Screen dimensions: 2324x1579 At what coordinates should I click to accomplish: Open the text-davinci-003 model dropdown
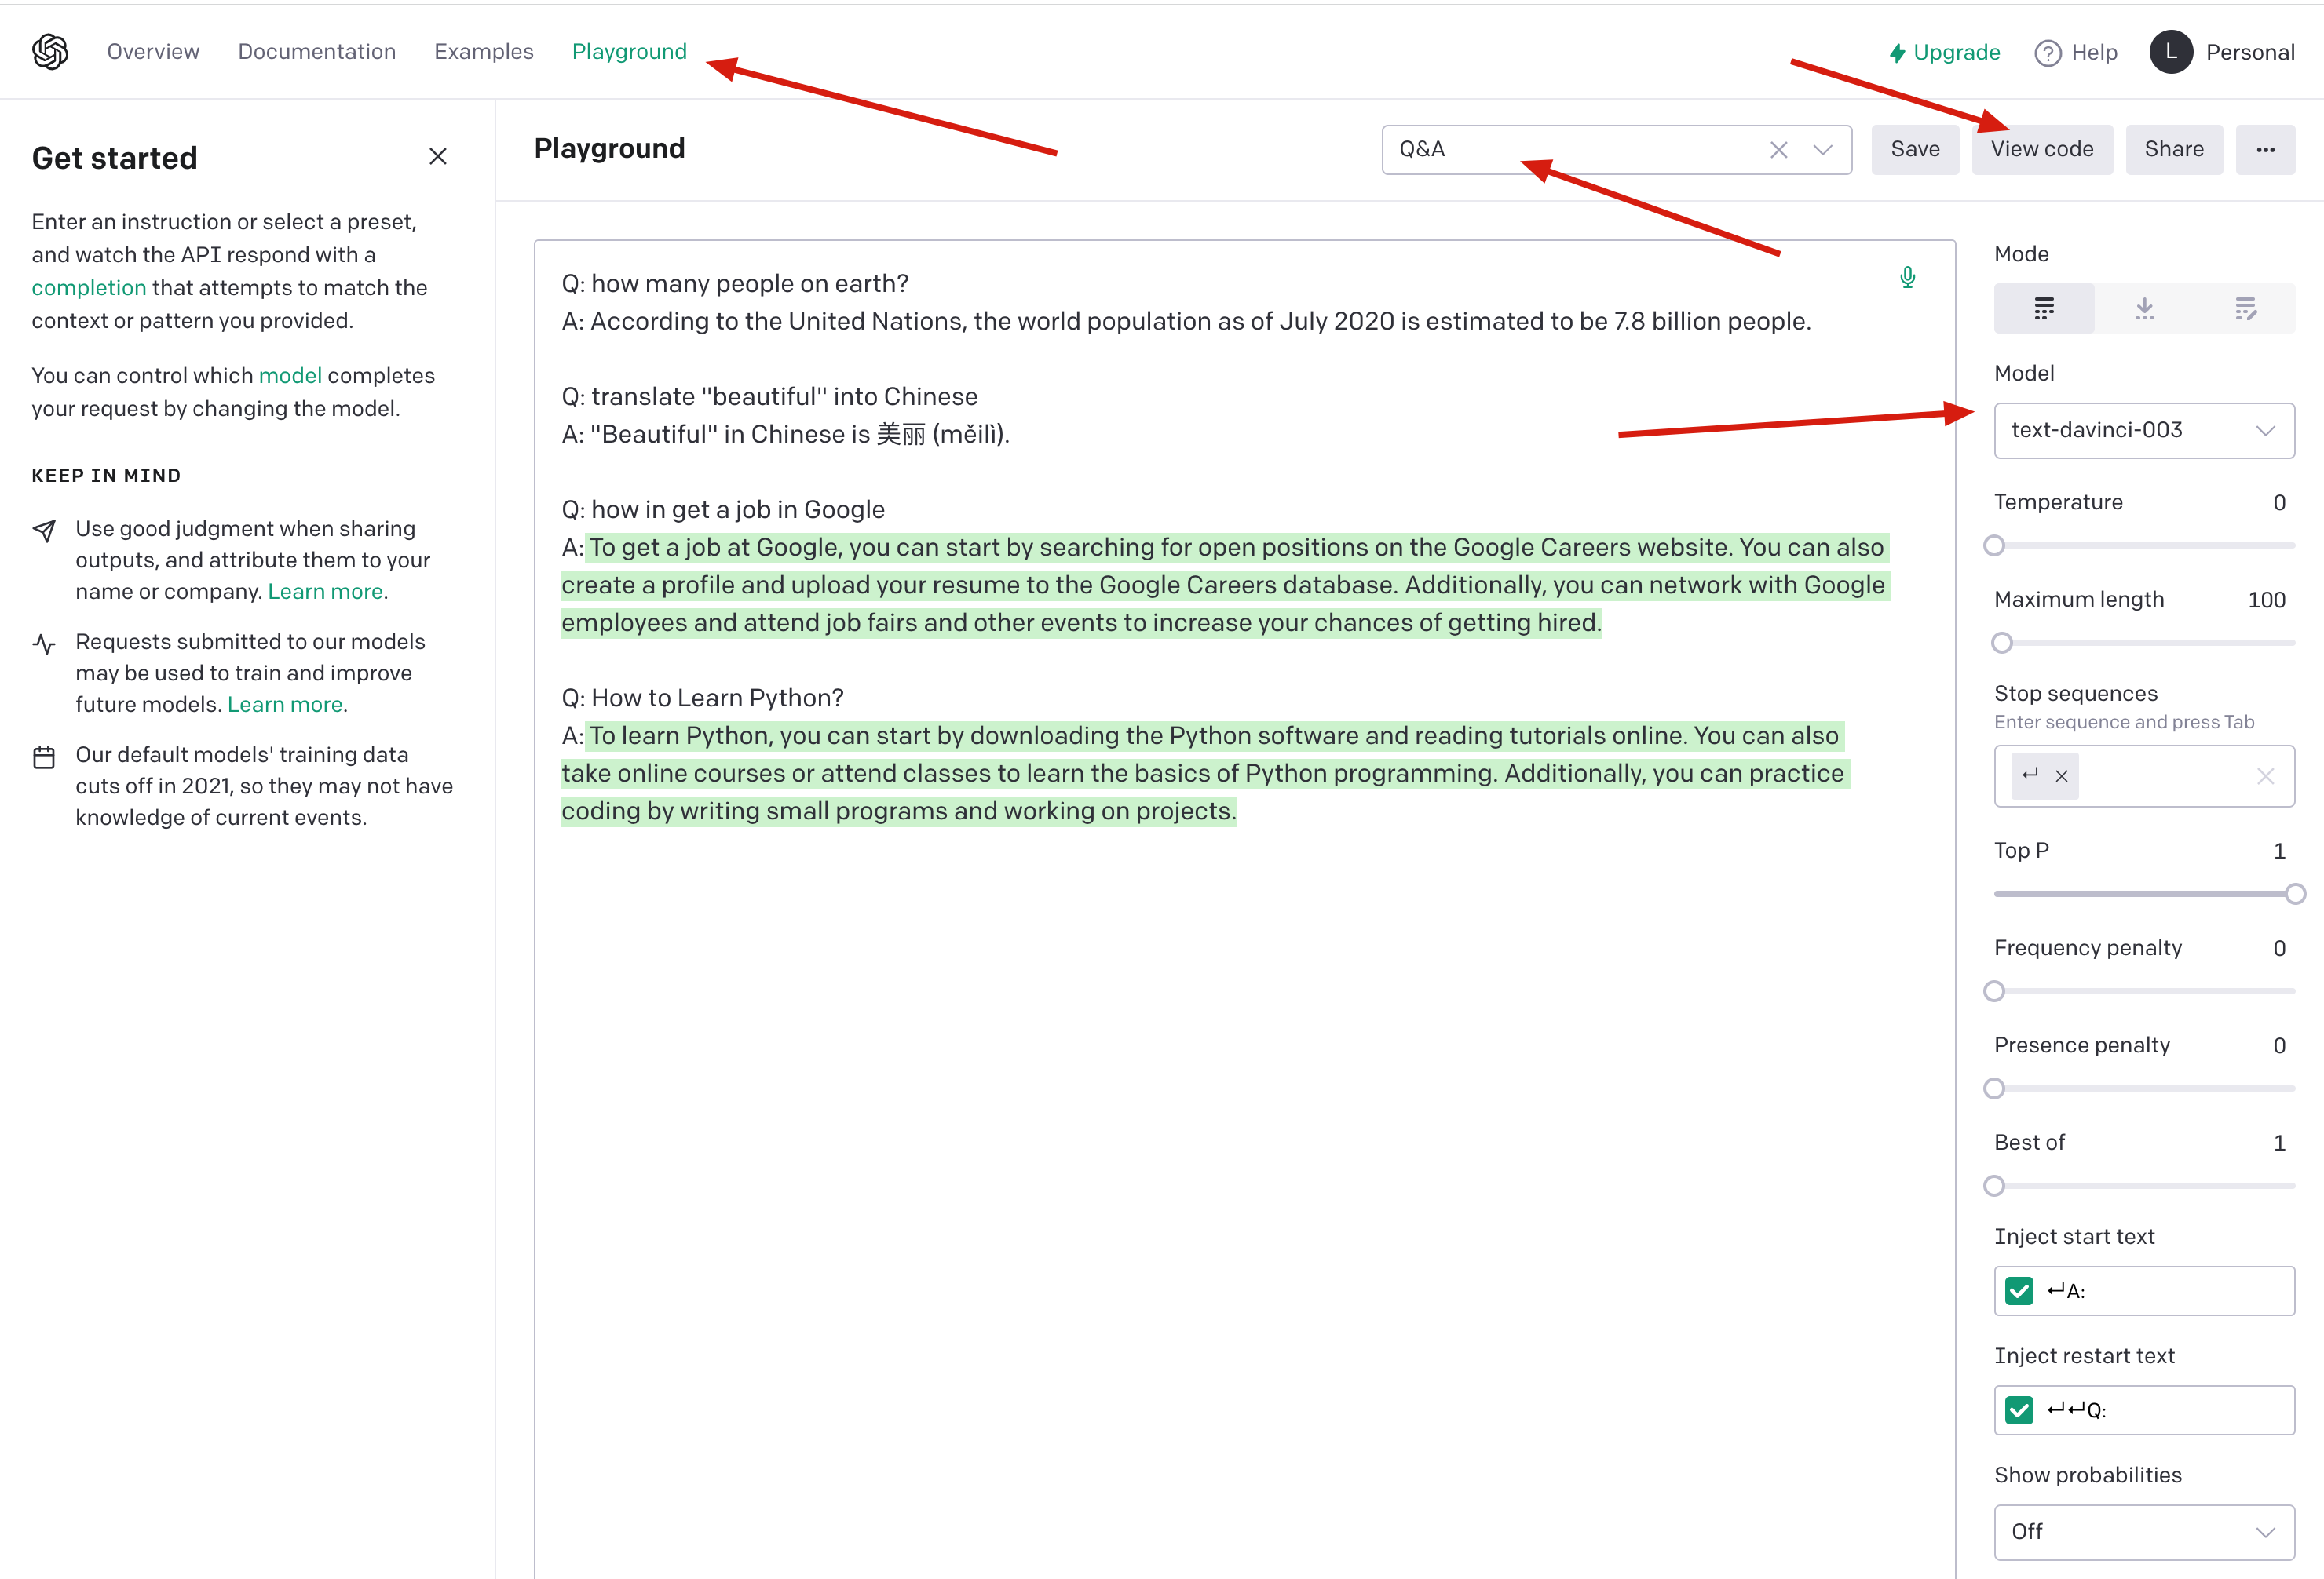2143,430
